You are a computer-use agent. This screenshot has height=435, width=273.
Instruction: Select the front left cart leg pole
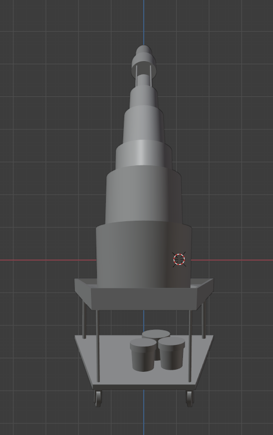tap(97, 346)
